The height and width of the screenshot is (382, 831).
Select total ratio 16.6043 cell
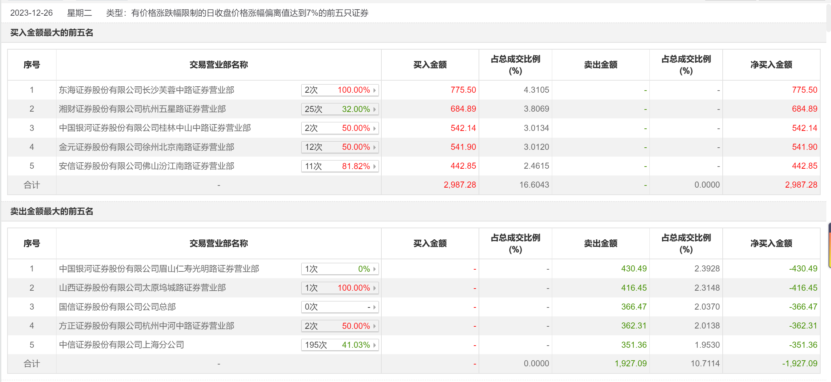(x=534, y=185)
